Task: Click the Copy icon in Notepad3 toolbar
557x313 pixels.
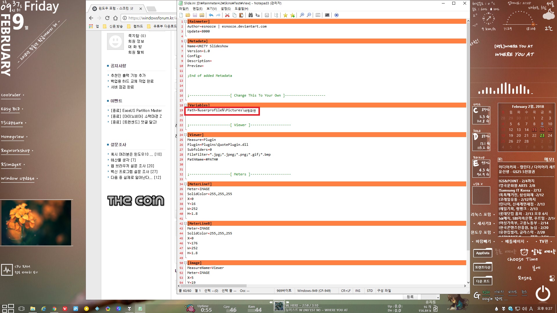Action: click(x=234, y=15)
